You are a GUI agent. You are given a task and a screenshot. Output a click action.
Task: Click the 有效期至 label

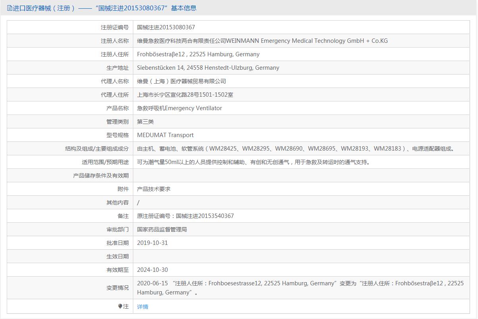(x=117, y=270)
